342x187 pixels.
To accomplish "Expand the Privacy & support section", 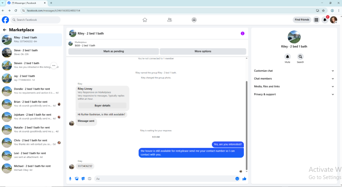I will pos(294,94).
